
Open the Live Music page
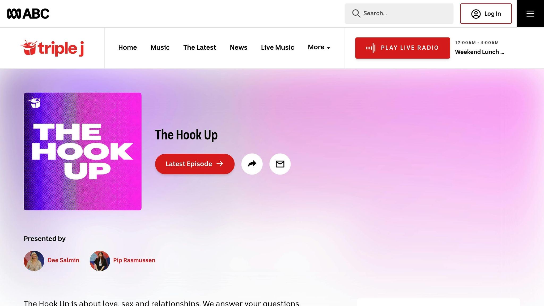[277, 47]
